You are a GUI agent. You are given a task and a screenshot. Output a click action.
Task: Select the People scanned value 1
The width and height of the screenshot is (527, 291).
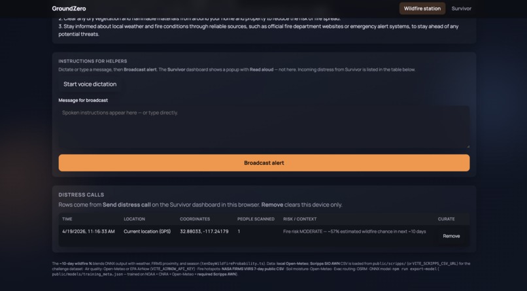(239, 231)
